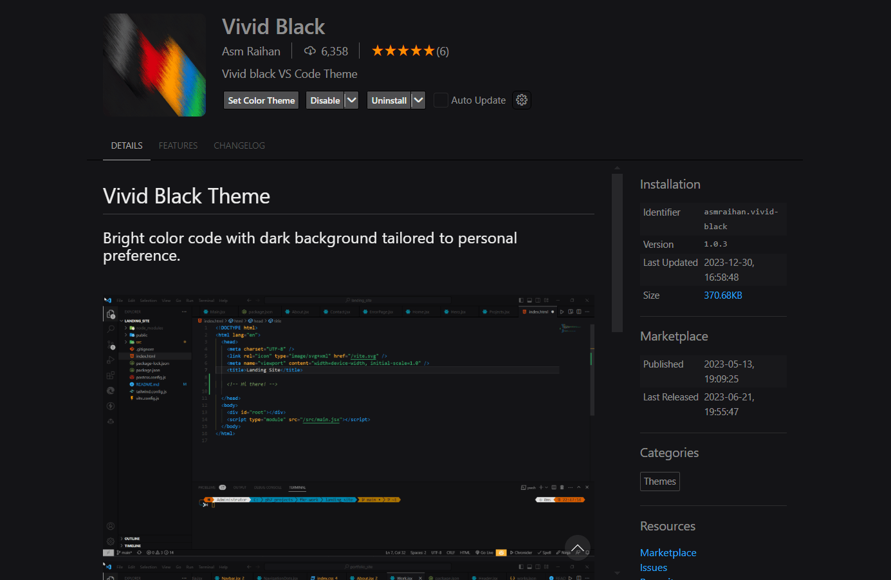Open the dropdown arrow beside Uninstall

418,100
